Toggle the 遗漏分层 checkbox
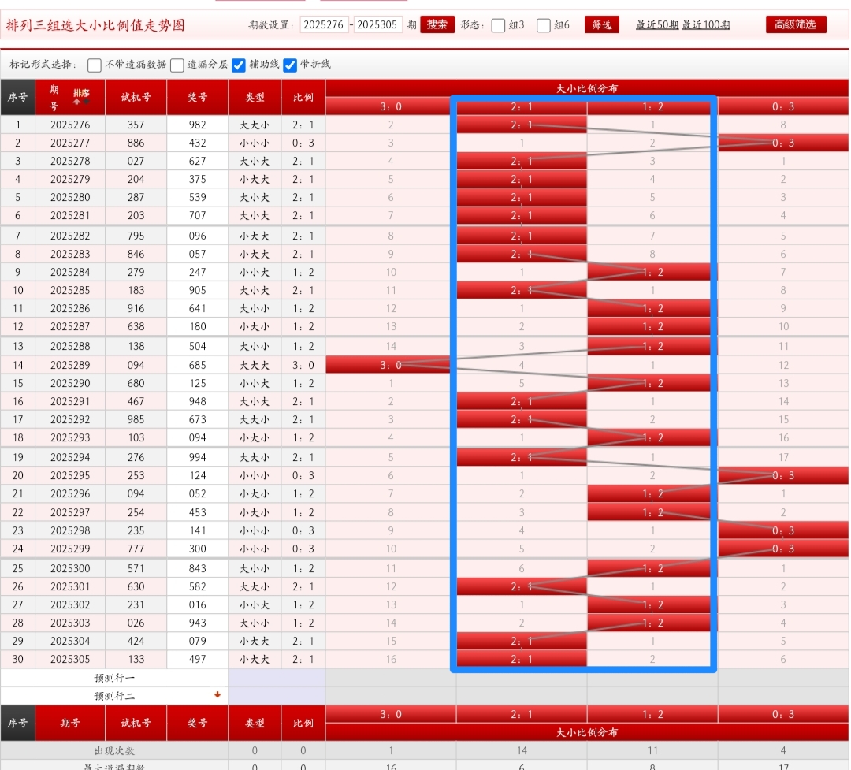This screenshot has height=770, width=851. point(177,65)
